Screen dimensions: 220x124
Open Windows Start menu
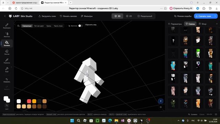point(72,121)
